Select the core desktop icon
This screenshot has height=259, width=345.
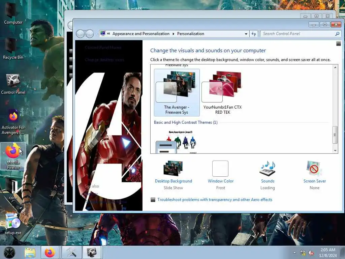[x=13, y=189]
